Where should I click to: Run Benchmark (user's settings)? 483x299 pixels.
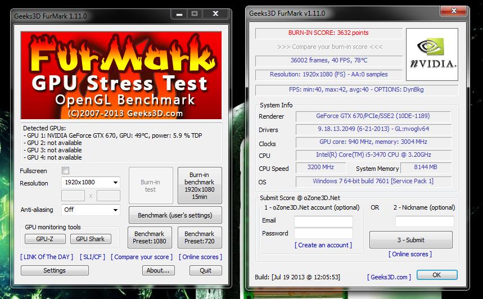[x=175, y=215]
